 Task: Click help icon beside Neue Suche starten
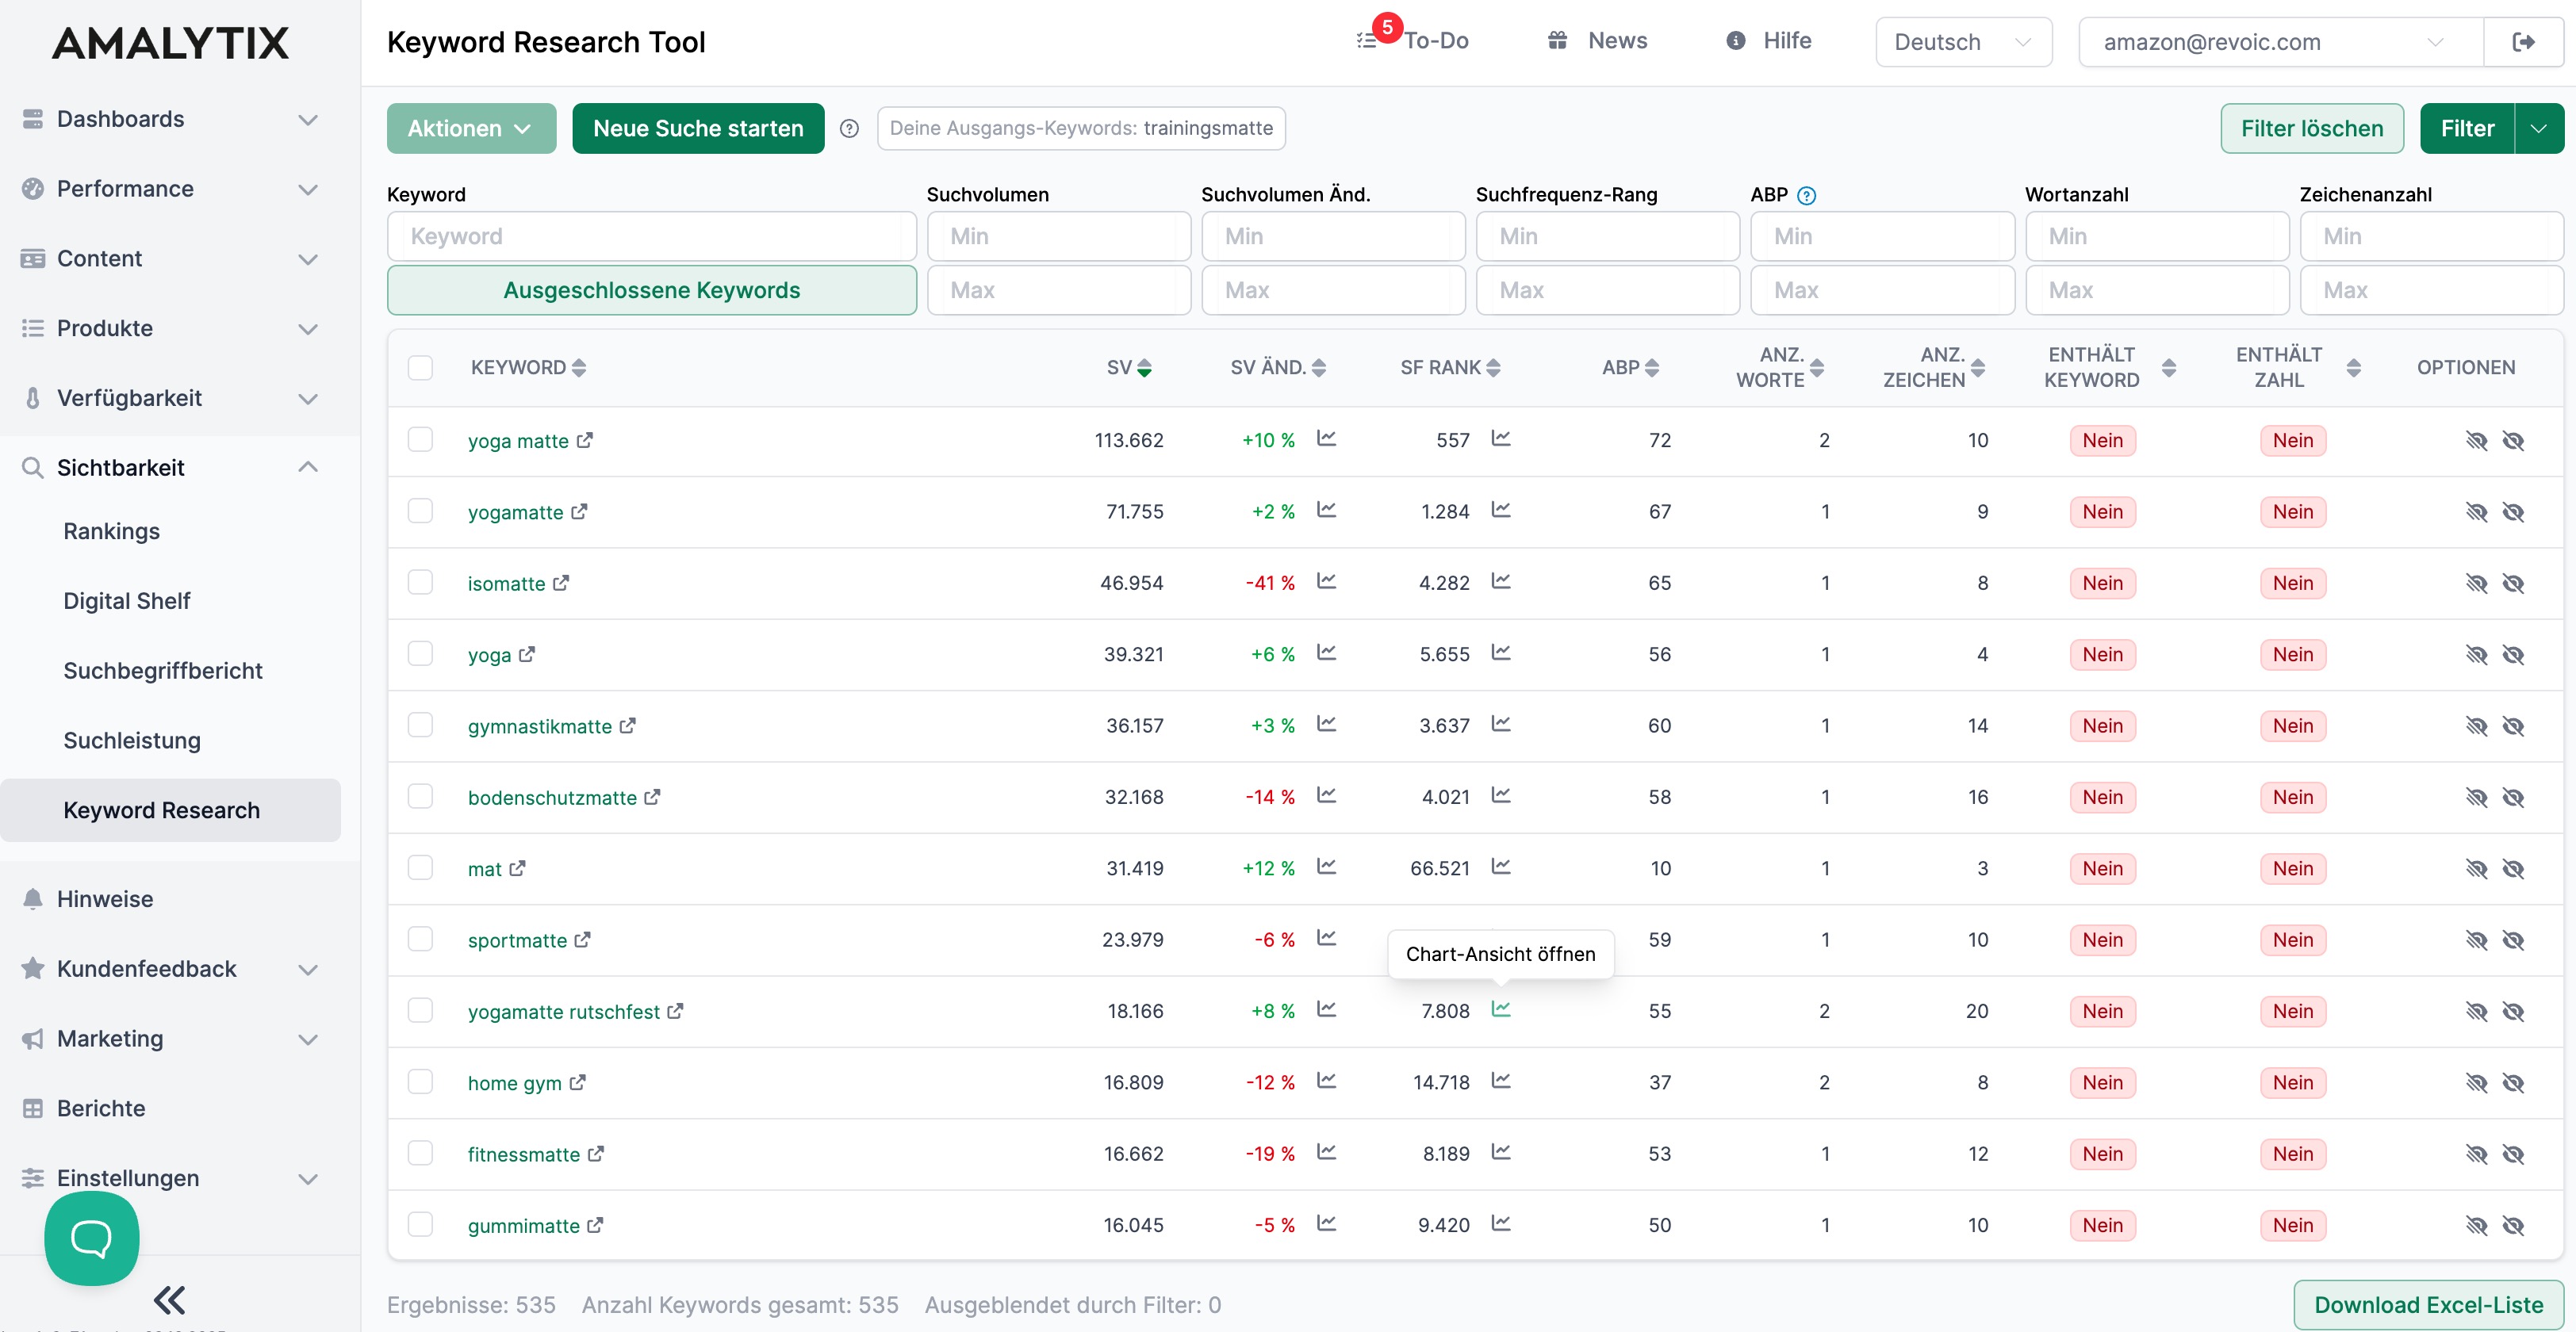coord(849,129)
